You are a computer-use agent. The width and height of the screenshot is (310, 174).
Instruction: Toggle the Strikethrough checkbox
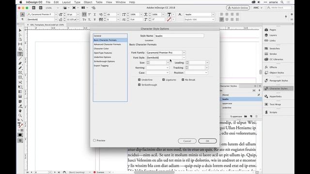pos(139,85)
